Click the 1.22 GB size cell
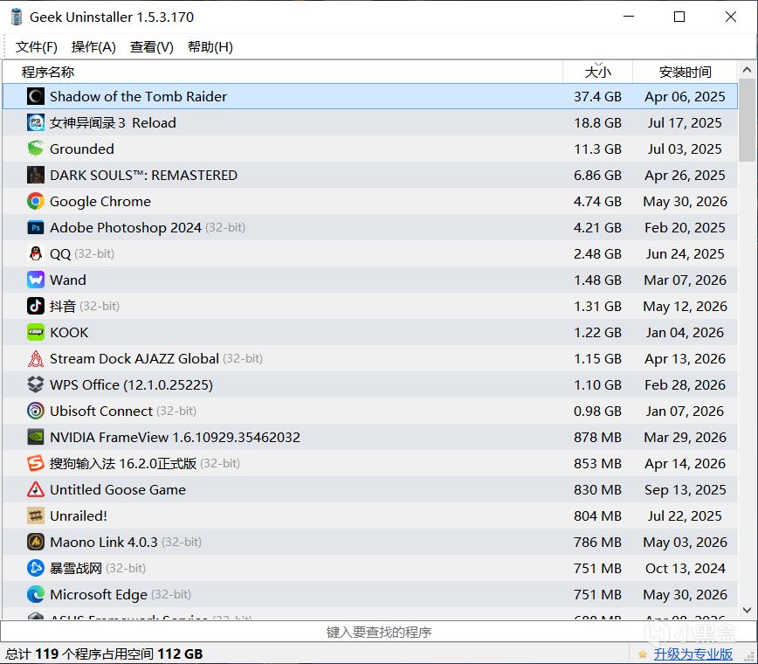758x664 pixels. pyautogui.click(x=597, y=332)
